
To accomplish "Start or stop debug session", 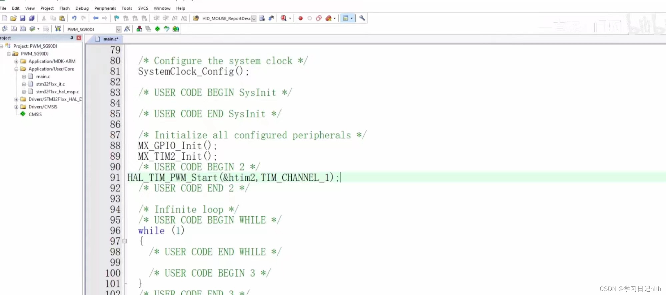I will pyautogui.click(x=284, y=18).
